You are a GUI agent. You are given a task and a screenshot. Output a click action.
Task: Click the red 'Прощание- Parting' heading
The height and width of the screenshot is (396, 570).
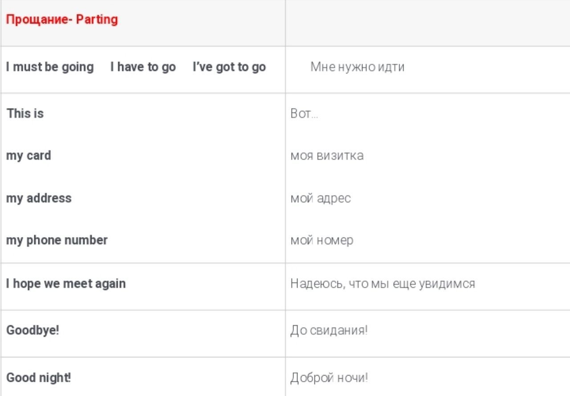coord(62,20)
